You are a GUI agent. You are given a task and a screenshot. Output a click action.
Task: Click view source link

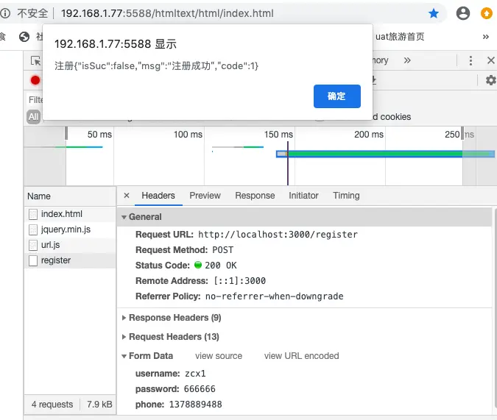[x=219, y=356]
